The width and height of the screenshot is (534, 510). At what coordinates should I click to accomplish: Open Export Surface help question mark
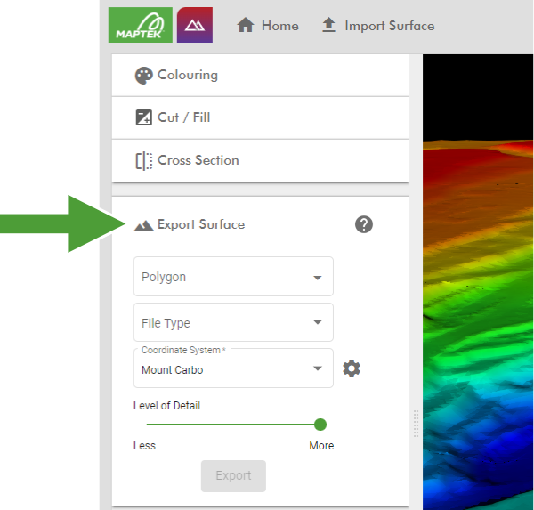[364, 224]
